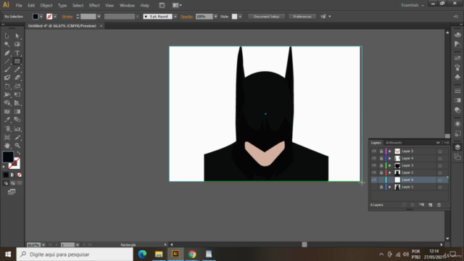The image size is (464, 261).
Task: Create a new layer in Layers panel
Action: [x=430, y=204]
